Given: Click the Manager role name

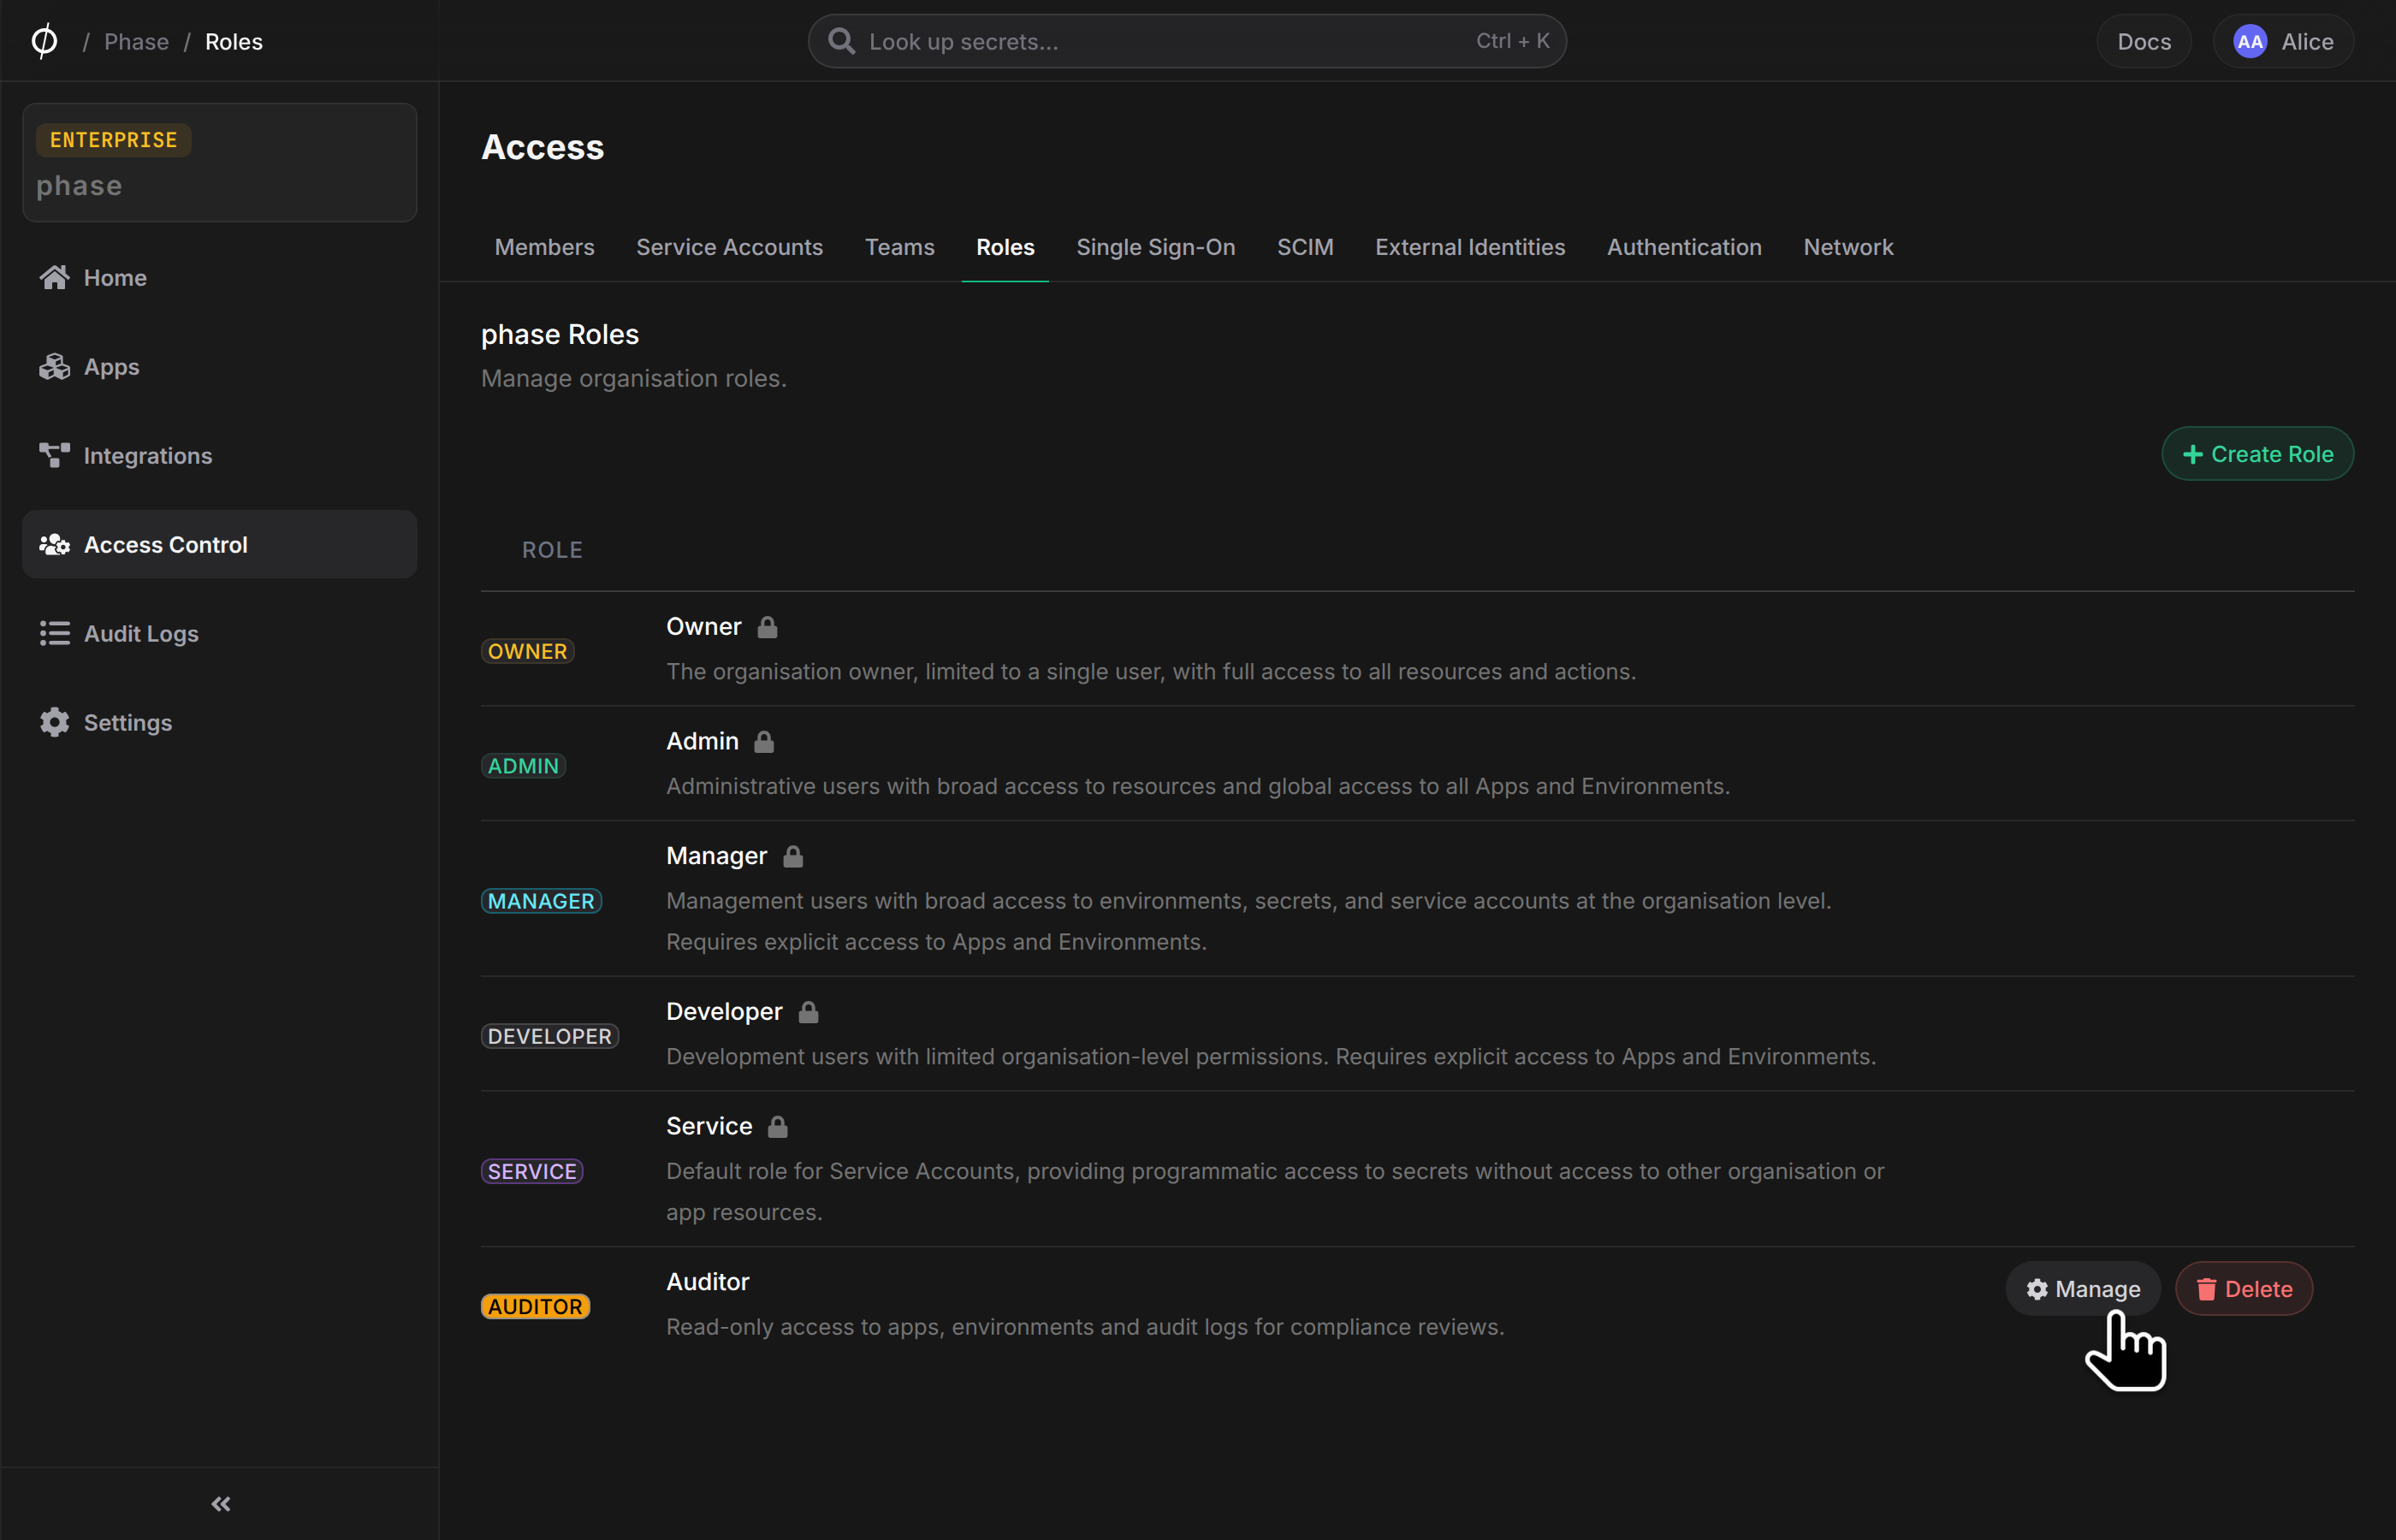Looking at the screenshot, I should 716,856.
